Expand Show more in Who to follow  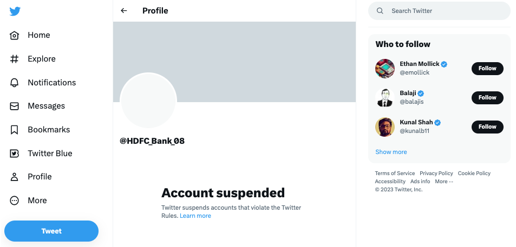391,152
